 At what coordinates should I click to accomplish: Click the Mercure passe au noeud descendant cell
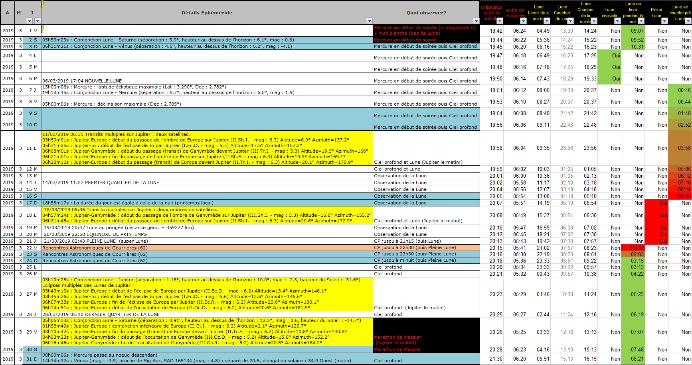tap(207, 358)
